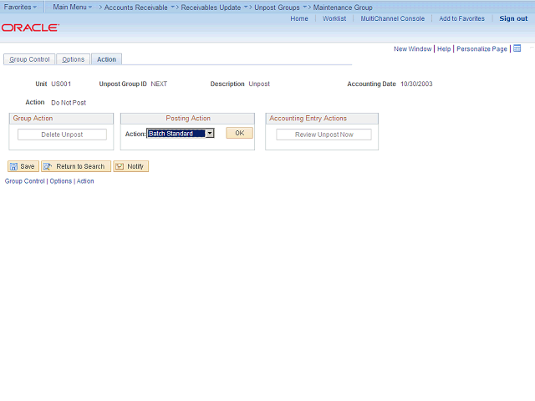This screenshot has height=401, width=535.
Task: Go to Home link
Action: 299,18
